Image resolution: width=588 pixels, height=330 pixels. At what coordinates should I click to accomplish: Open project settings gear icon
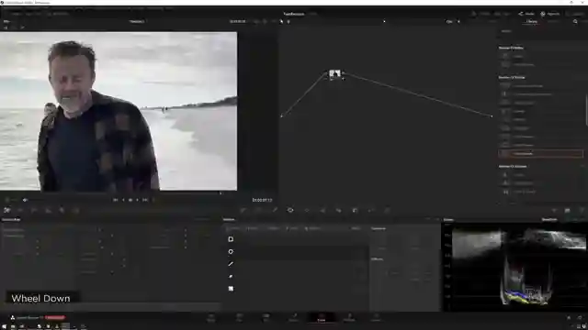click(x=580, y=318)
